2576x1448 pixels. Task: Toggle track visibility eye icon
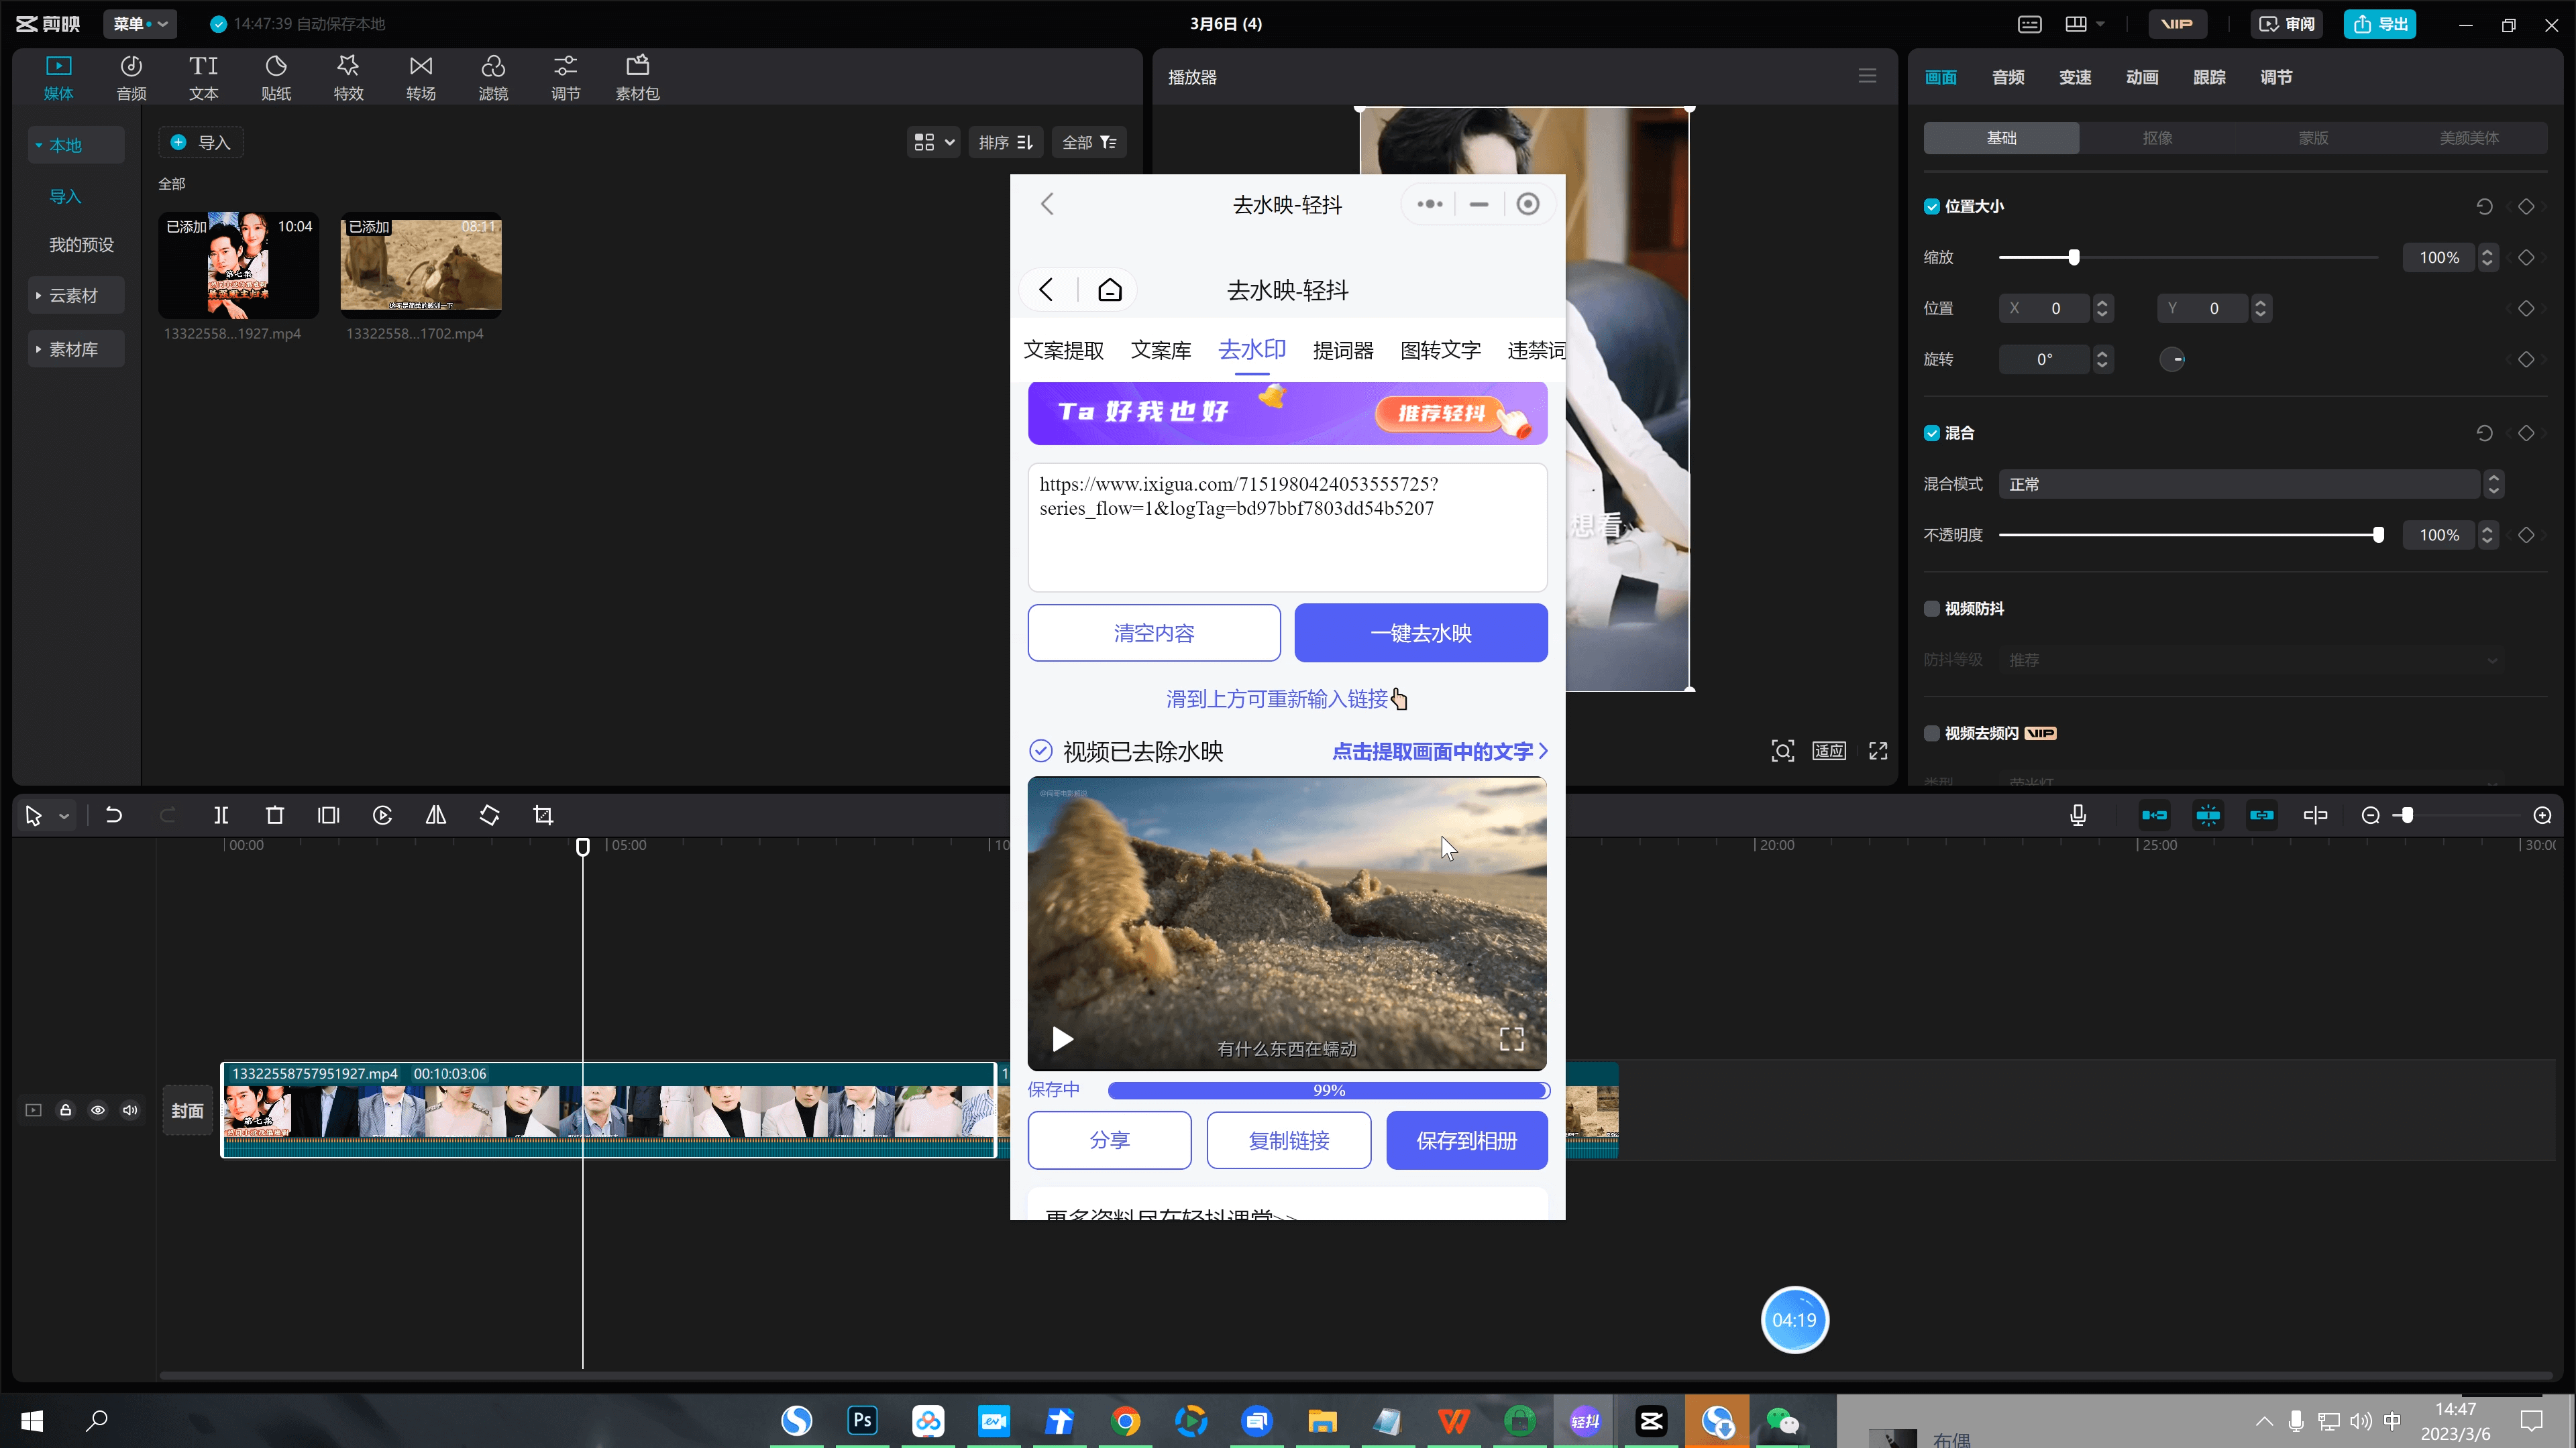point(98,1109)
